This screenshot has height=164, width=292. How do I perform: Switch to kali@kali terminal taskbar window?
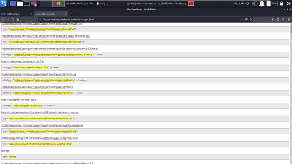click(x=142, y=3)
